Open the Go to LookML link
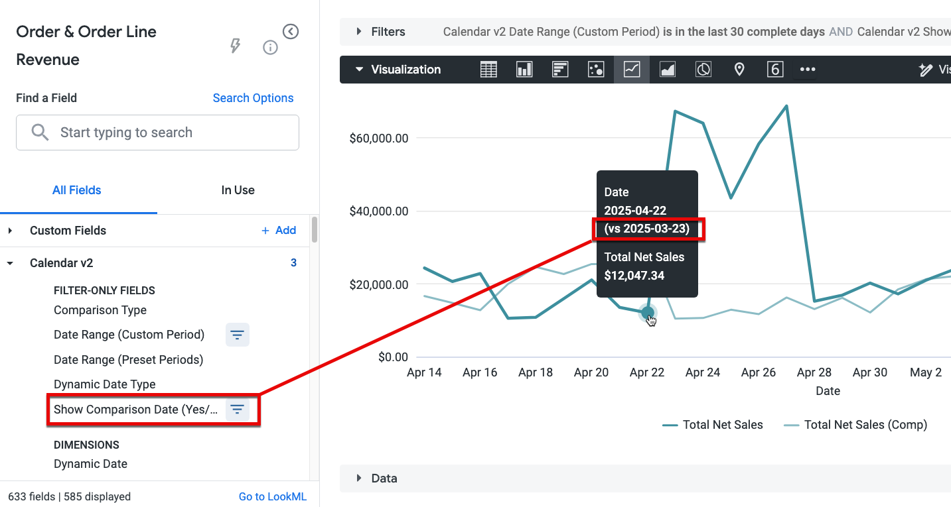 click(x=272, y=496)
